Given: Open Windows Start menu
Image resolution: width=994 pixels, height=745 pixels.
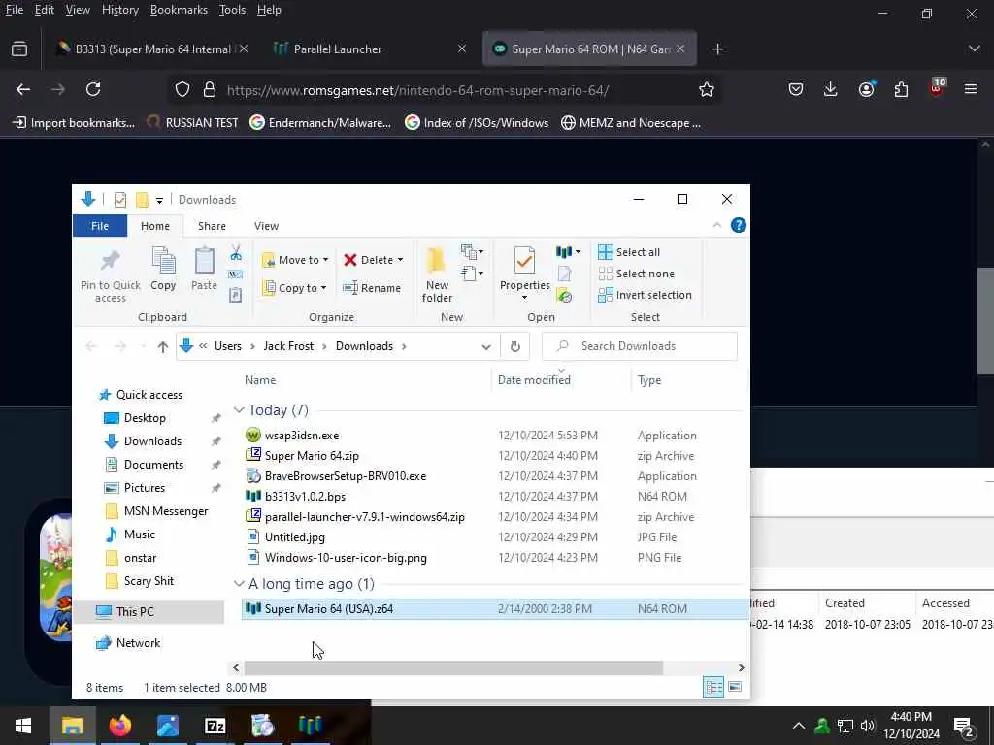Looking at the screenshot, I should [x=23, y=726].
